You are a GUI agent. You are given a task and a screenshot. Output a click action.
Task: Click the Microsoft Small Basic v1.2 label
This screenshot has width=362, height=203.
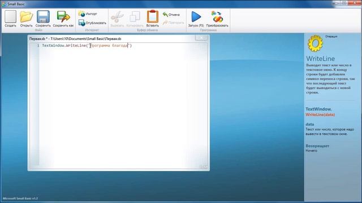point(20,198)
